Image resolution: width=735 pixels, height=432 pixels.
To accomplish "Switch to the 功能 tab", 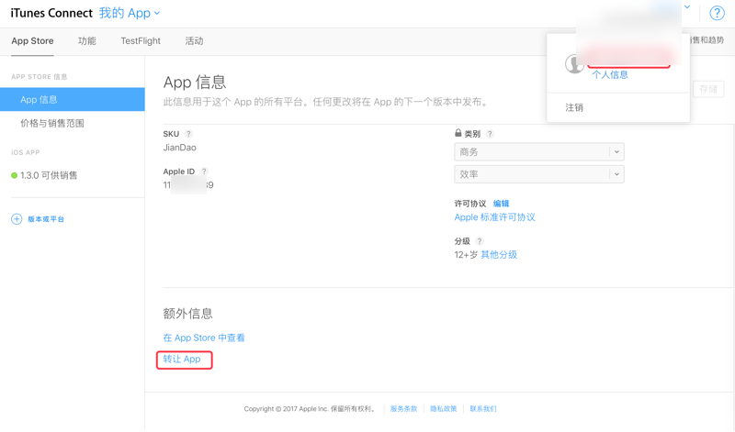I will [86, 40].
